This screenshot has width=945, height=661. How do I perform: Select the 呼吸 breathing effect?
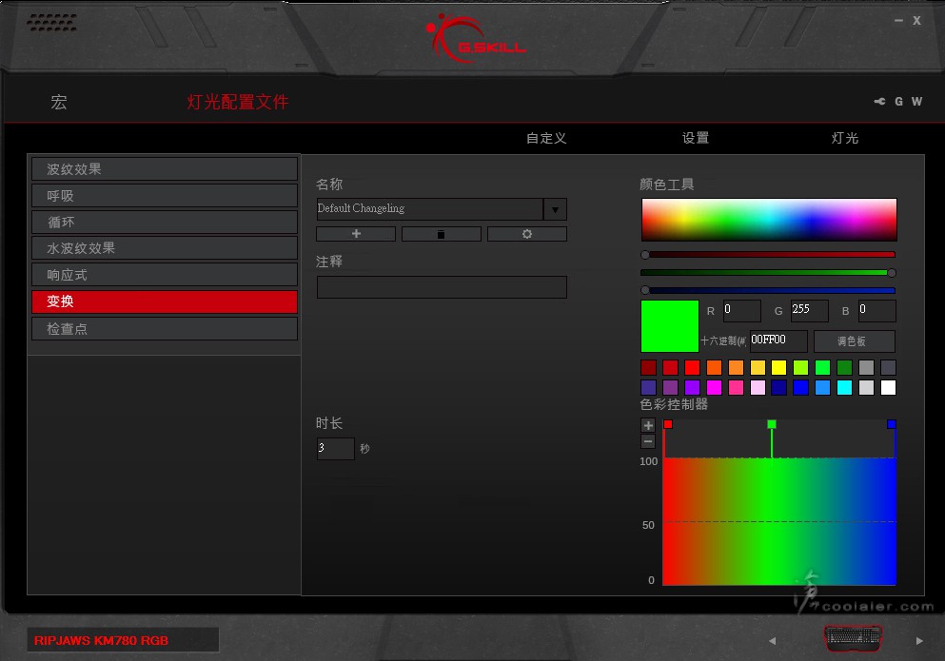pyautogui.click(x=165, y=195)
